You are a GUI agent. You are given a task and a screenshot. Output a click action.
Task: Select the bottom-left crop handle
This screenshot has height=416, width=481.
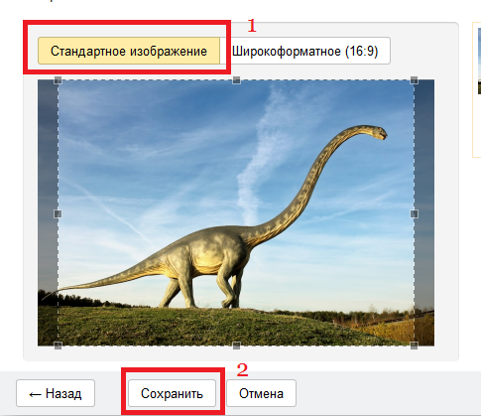58,346
